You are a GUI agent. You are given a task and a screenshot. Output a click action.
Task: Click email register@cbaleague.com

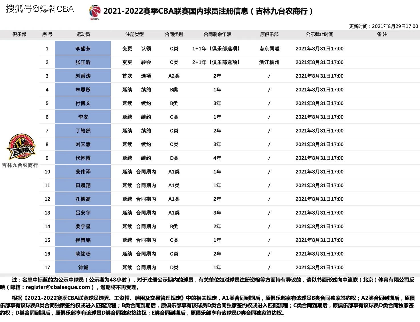coord(58,287)
